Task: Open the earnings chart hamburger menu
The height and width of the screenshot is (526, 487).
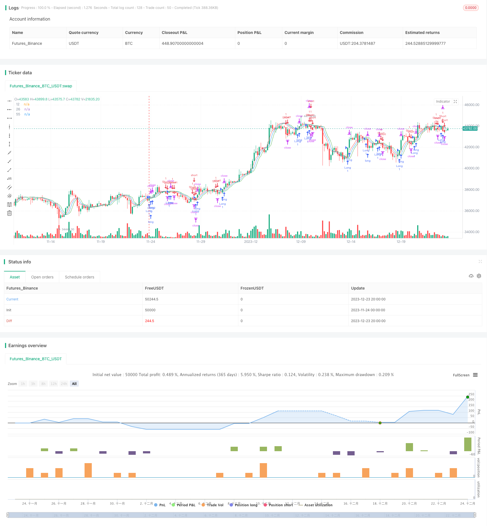Action: pyautogui.click(x=475, y=375)
